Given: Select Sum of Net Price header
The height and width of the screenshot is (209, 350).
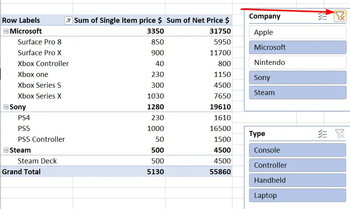Looking at the screenshot, I should click(x=199, y=20).
